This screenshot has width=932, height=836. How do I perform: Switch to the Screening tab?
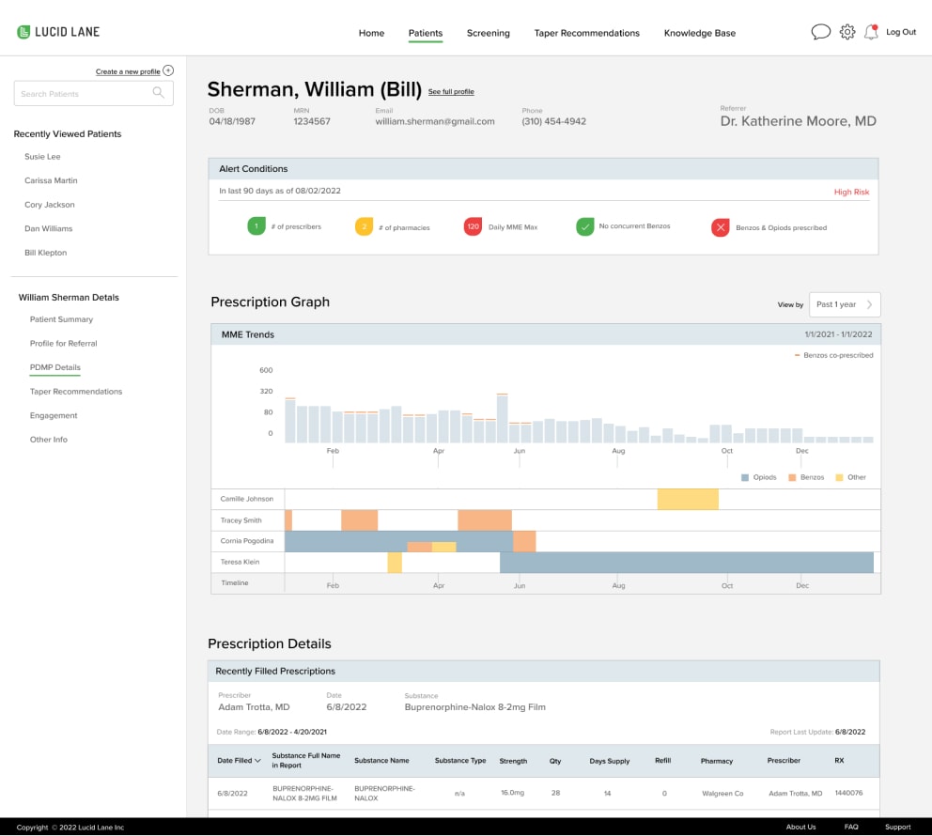(488, 33)
